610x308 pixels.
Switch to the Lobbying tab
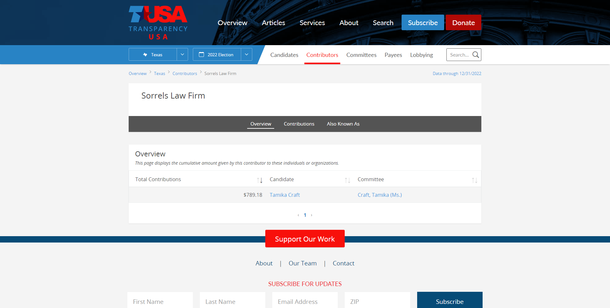coord(421,55)
